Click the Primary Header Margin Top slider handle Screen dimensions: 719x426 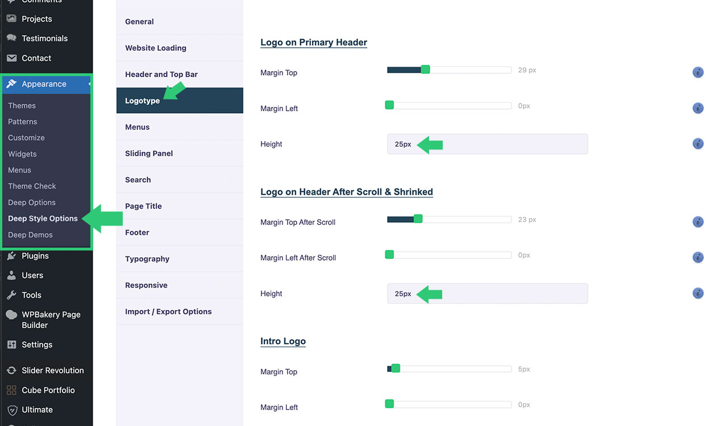(x=425, y=70)
